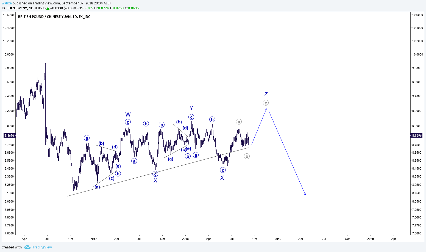Open the TradingView link in footer
The width and height of the screenshot is (426, 252).
pos(42,247)
